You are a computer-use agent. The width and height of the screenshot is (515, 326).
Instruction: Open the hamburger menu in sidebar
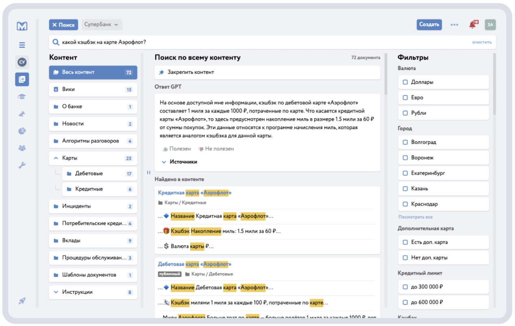point(22,45)
